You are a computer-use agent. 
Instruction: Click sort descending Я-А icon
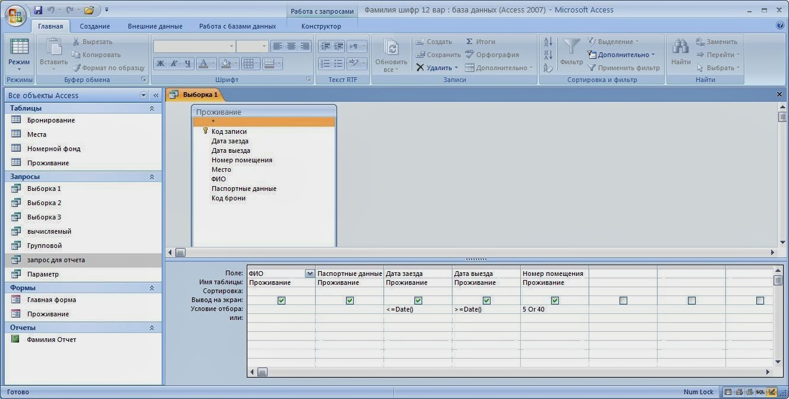[548, 55]
